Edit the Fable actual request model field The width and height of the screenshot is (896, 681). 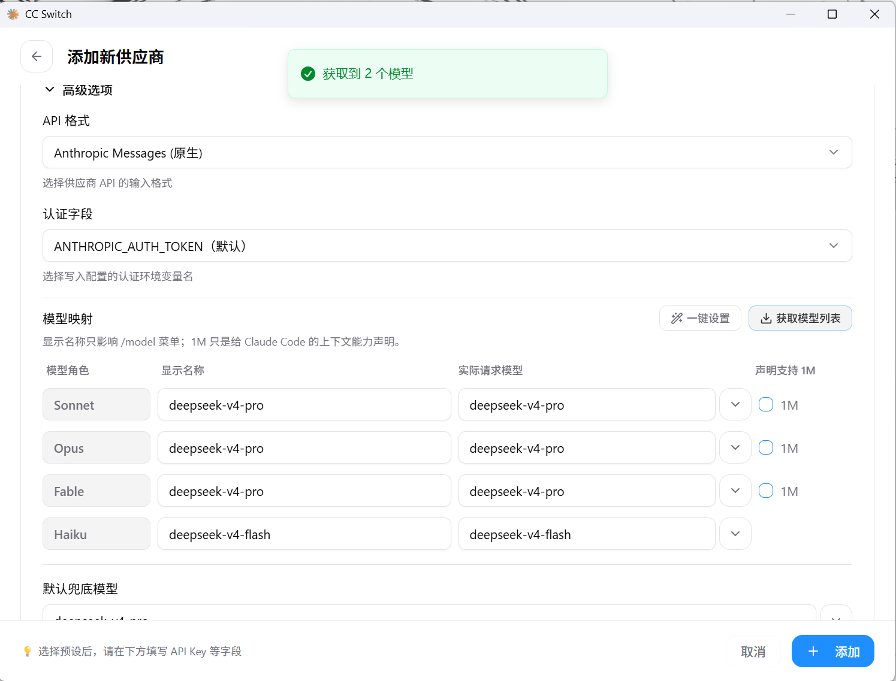coord(587,491)
